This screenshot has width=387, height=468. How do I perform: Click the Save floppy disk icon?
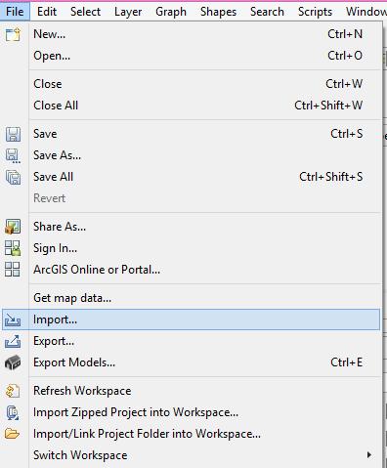[x=13, y=134]
